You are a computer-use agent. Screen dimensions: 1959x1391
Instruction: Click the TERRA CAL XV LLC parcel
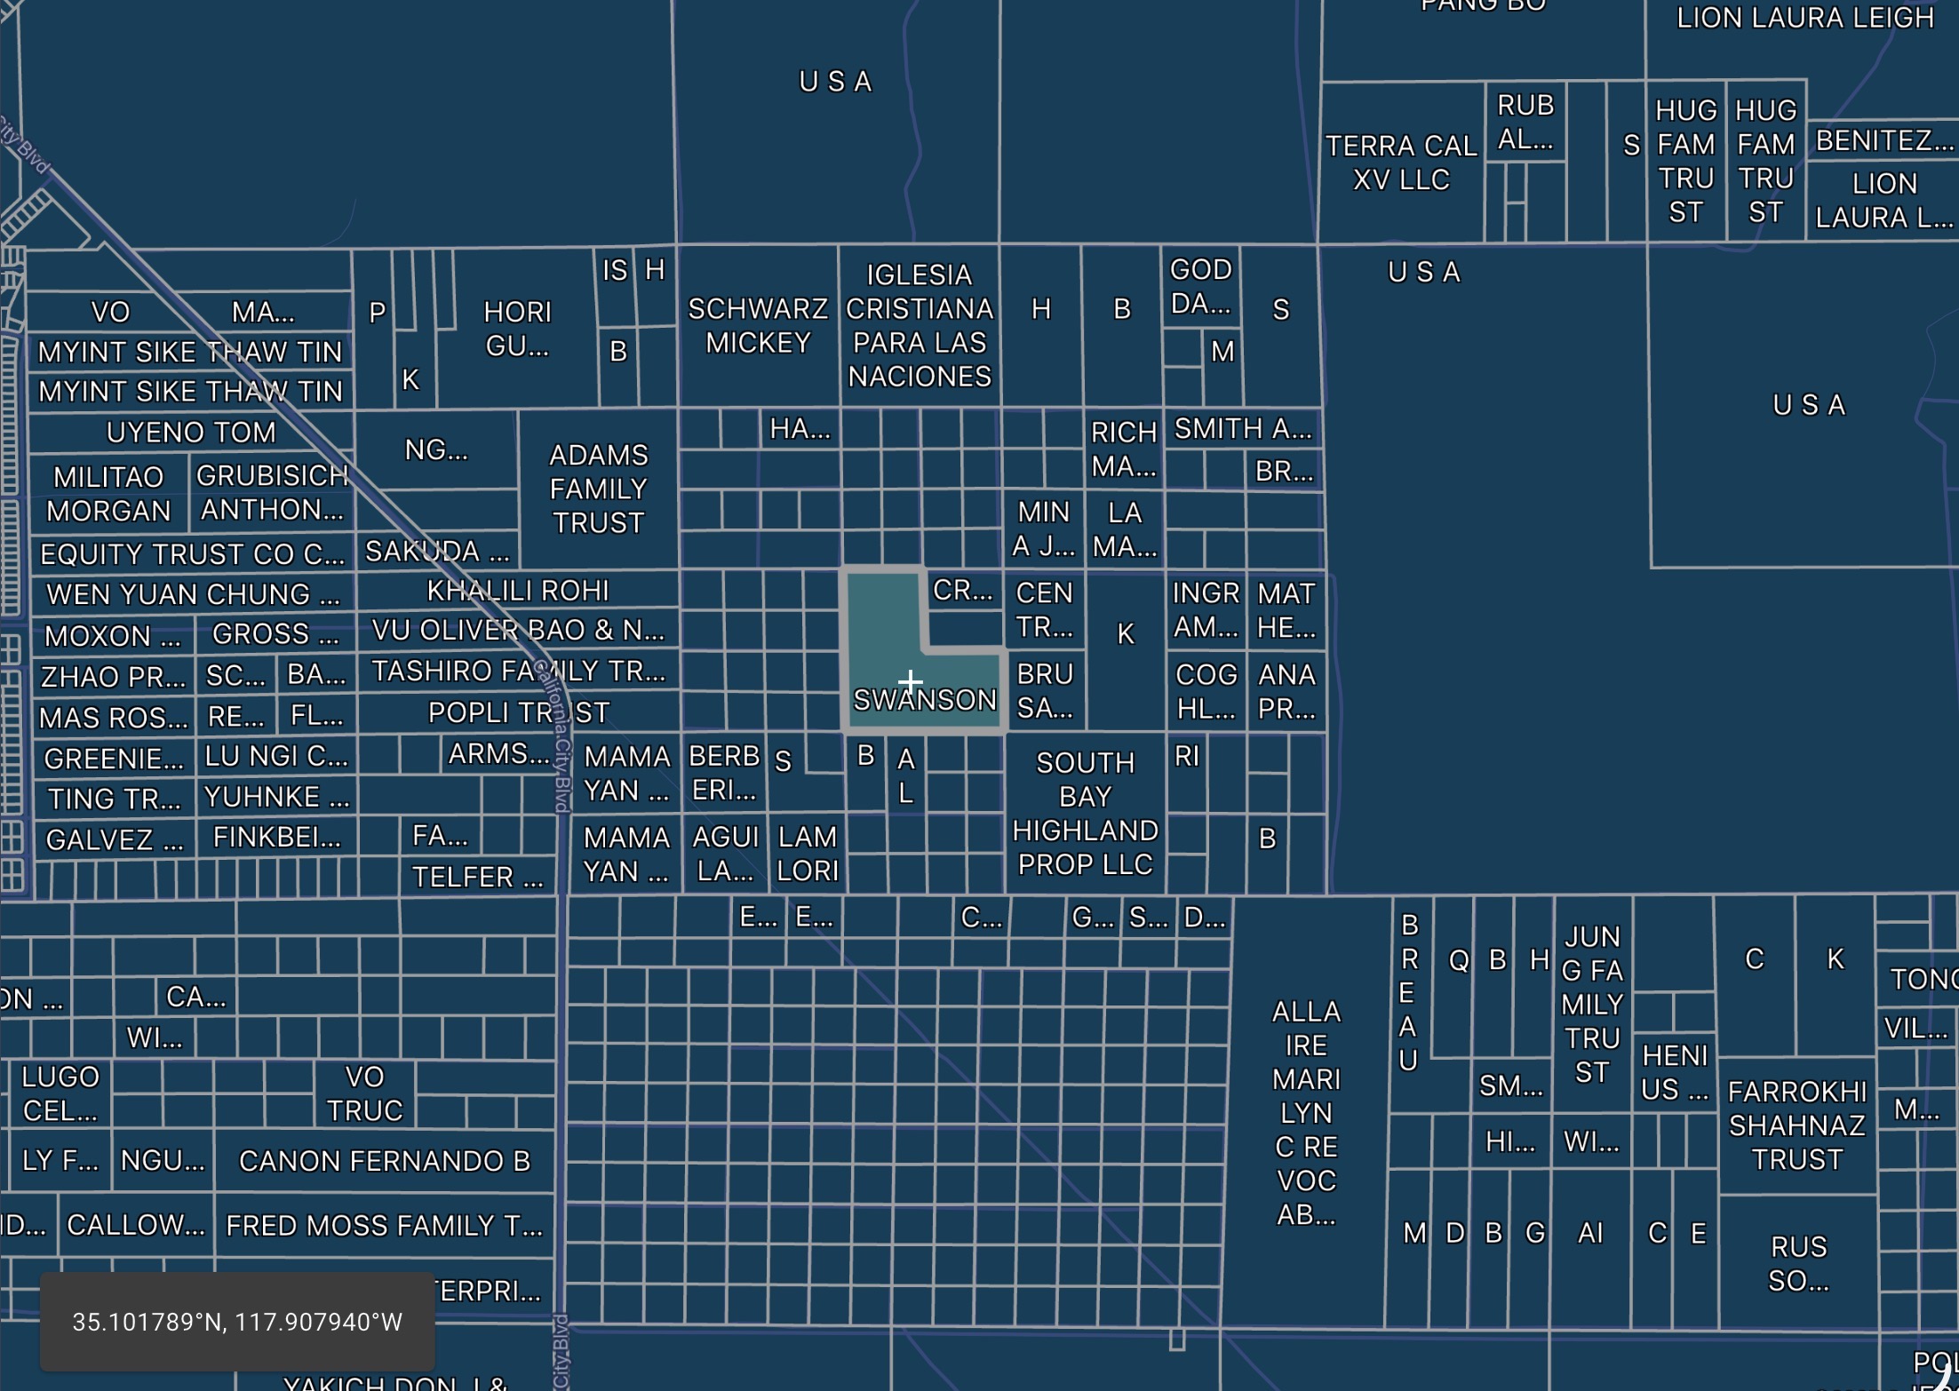click(x=1400, y=163)
